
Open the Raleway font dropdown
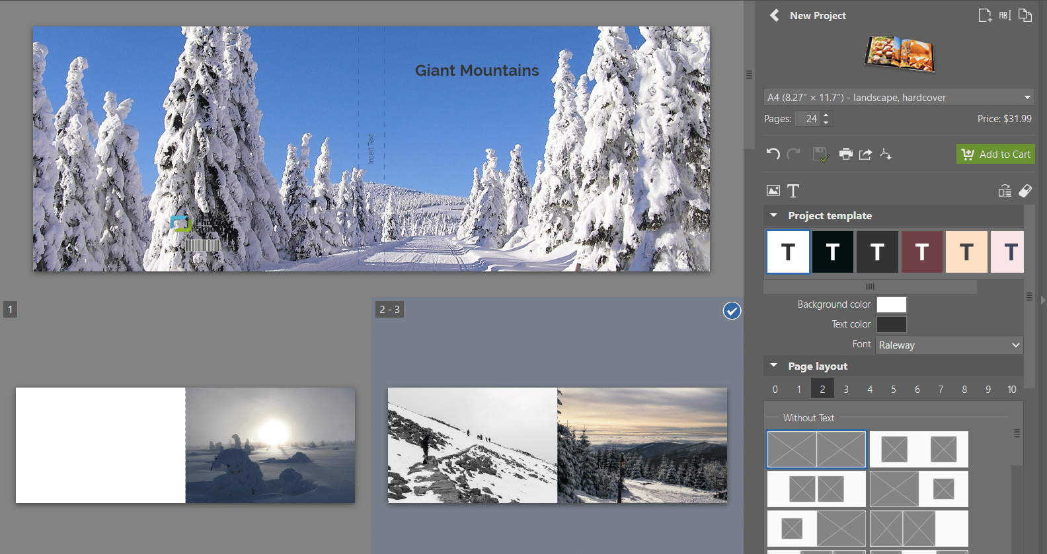click(949, 345)
